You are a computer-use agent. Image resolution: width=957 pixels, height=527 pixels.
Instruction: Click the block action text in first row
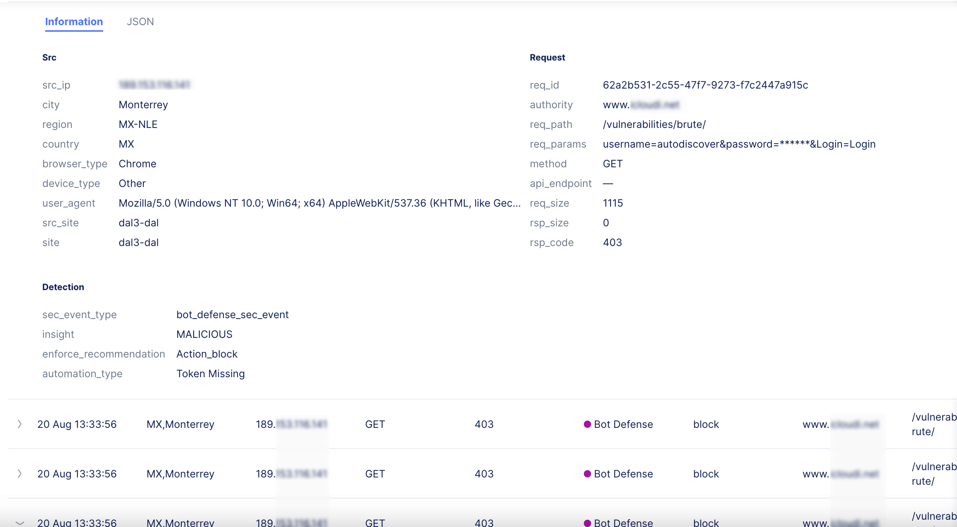point(706,424)
